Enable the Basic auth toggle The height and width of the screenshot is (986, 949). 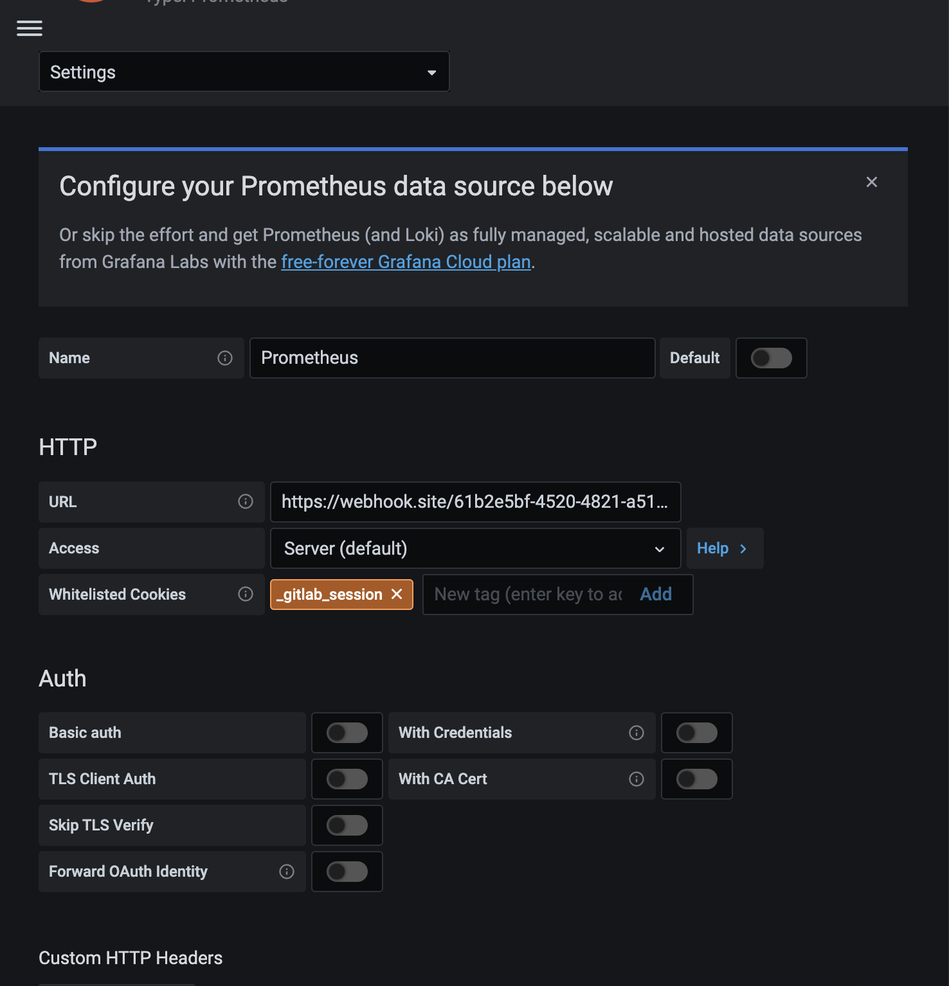click(347, 733)
